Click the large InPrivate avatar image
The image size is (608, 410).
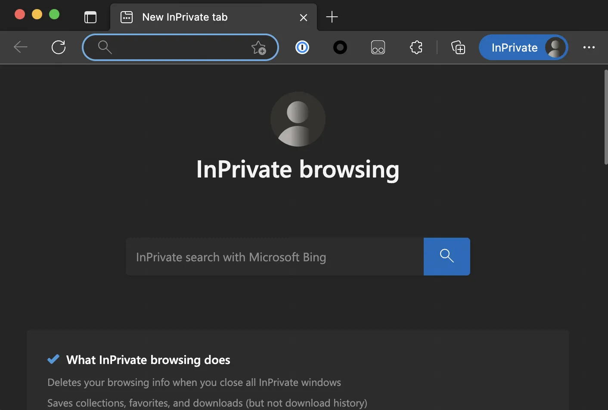(298, 119)
